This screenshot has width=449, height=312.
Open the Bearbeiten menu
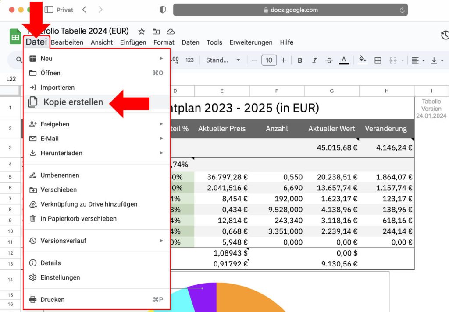pyautogui.click(x=67, y=42)
